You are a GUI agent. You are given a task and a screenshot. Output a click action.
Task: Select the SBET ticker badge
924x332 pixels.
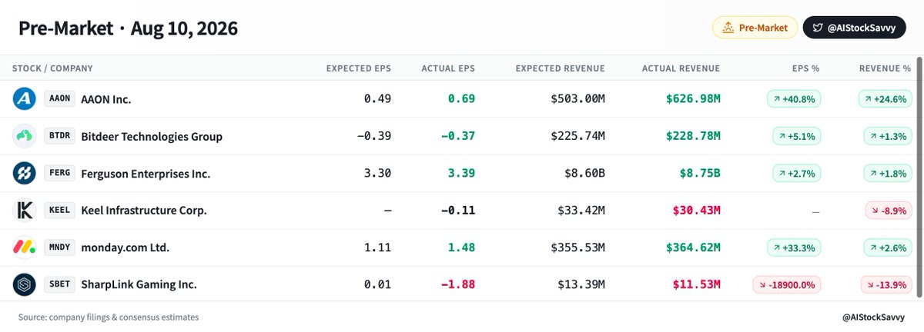[59, 284]
